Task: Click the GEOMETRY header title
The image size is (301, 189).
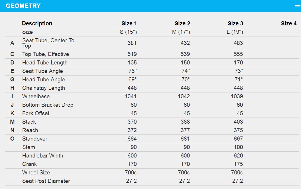Action: (23, 6)
